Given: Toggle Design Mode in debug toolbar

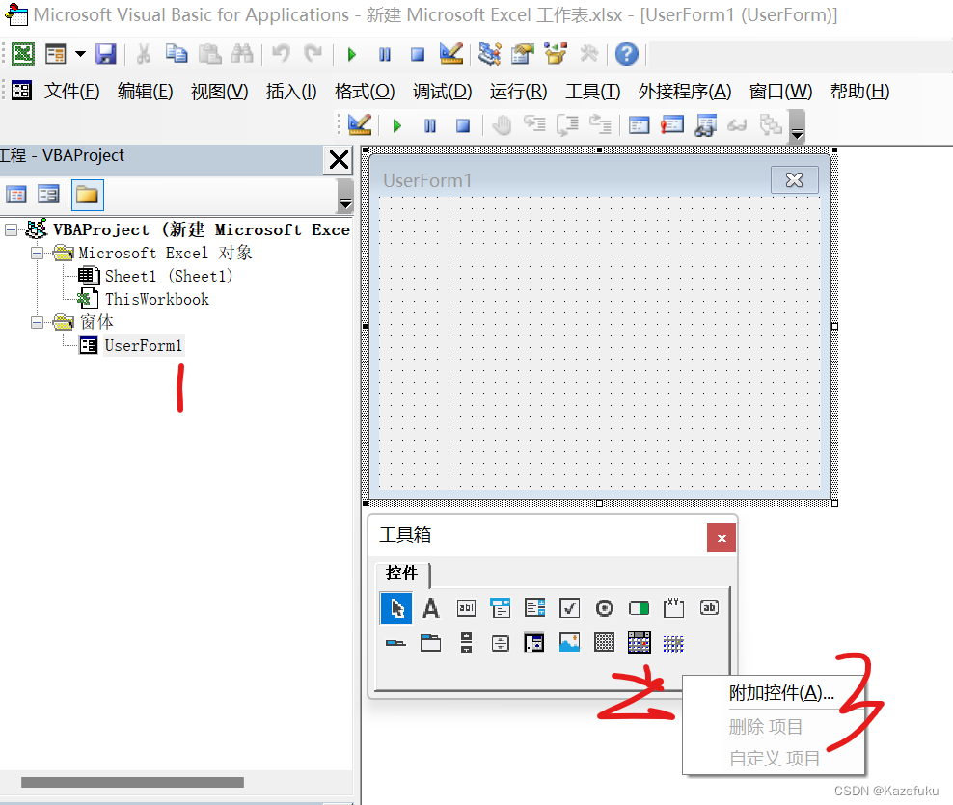Looking at the screenshot, I should [x=360, y=125].
